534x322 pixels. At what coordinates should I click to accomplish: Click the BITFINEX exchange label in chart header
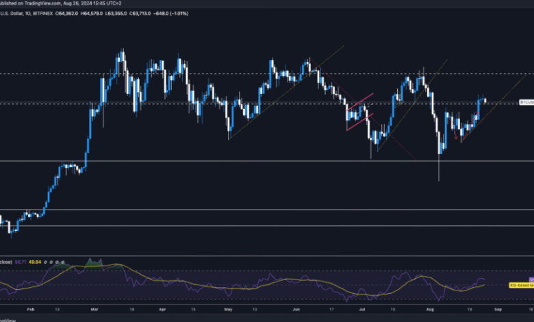point(42,14)
